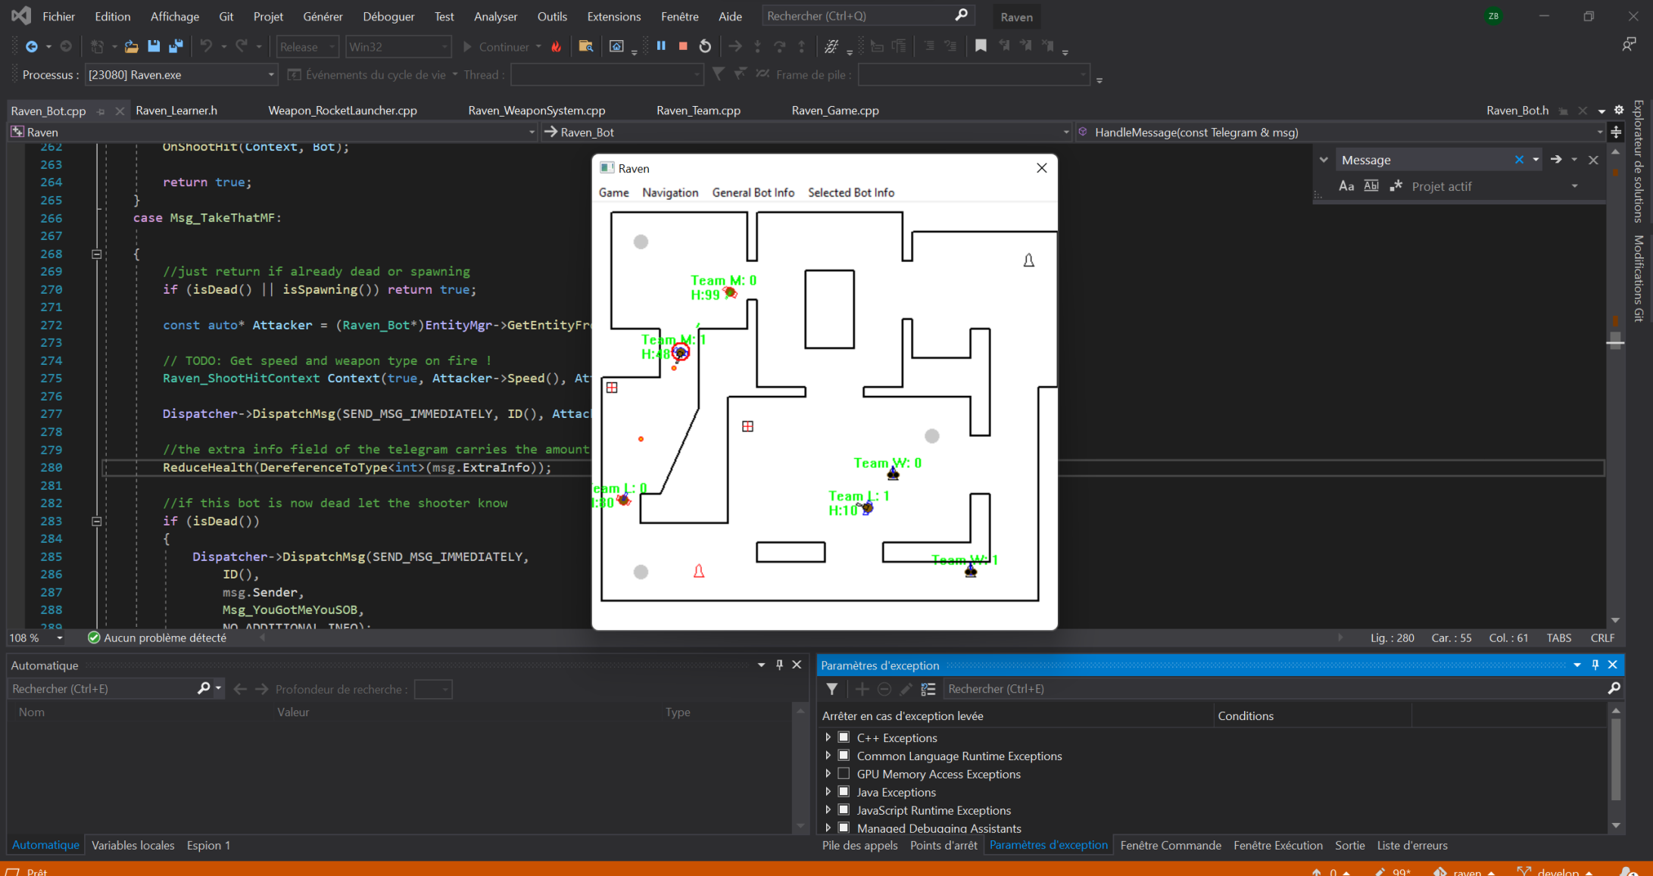Click the red Stop debugging icon
This screenshot has height=876, width=1653.
click(683, 46)
